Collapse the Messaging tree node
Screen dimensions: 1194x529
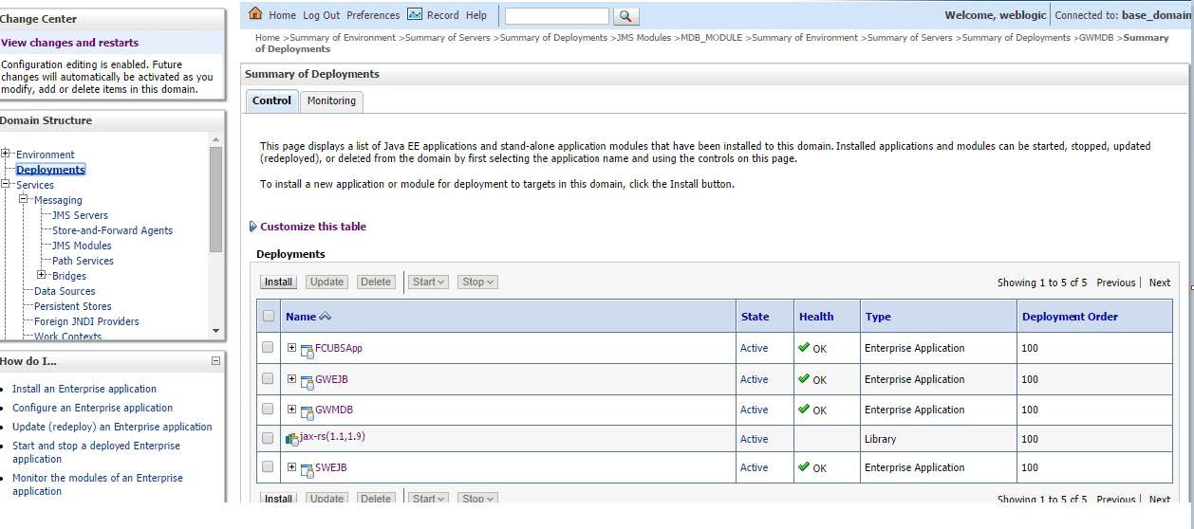(x=24, y=199)
